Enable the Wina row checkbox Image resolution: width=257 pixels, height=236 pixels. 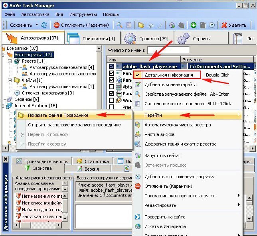[111, 100]
